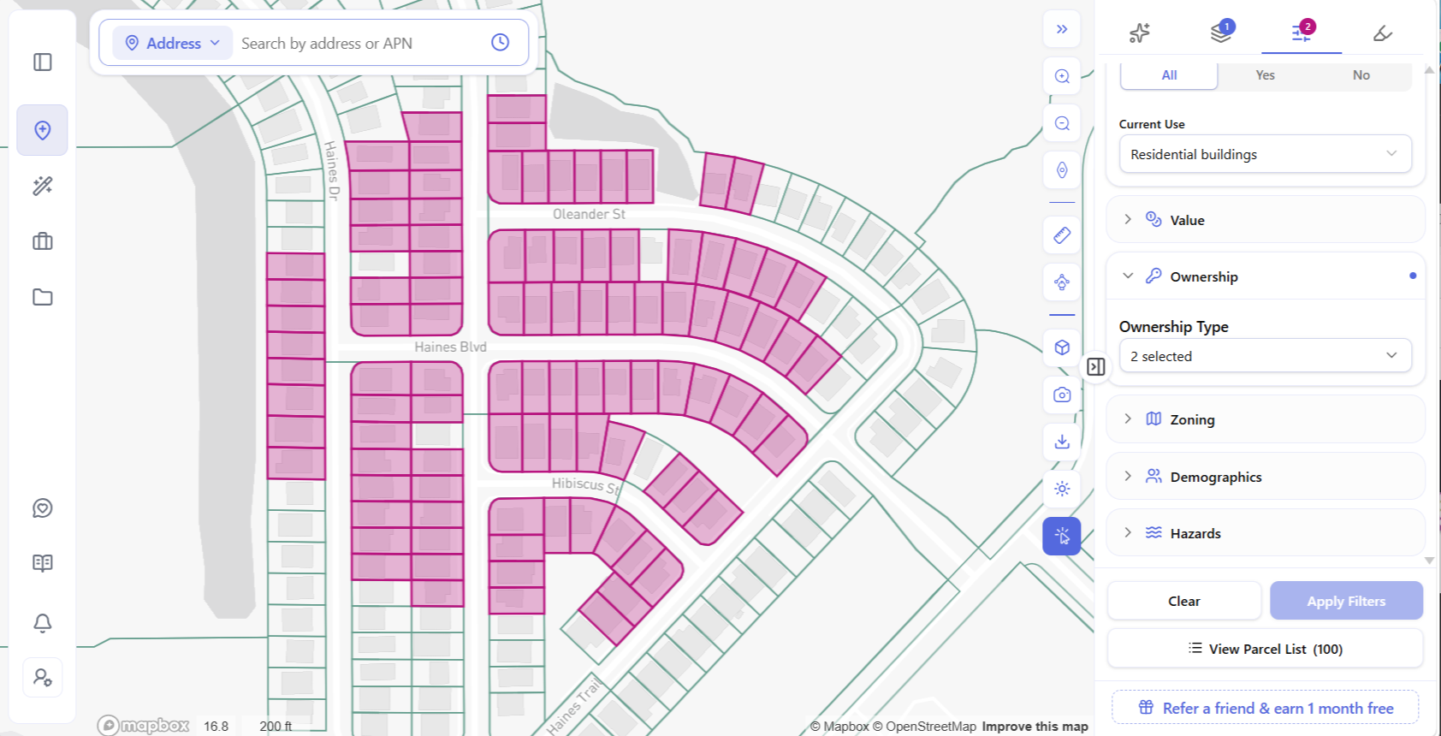Click Refer a friend link
Image resolution: width=1441 pixels, height=736 pixels.
pos(1266,708)
